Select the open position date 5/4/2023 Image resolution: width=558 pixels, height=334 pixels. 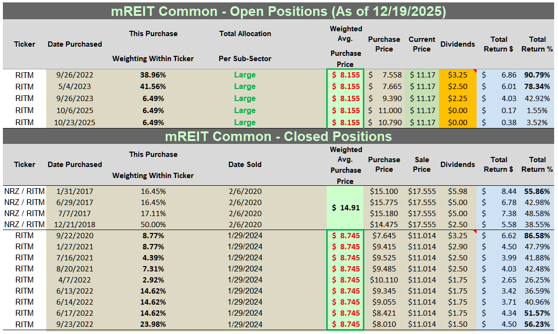(75, 86)
